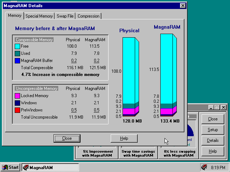Minimize the background MagnaRAM window
This screenshot has width=230, height=172.
click(211, 107)
